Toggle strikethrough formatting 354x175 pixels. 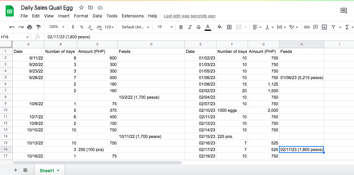[x=198, y=27]
